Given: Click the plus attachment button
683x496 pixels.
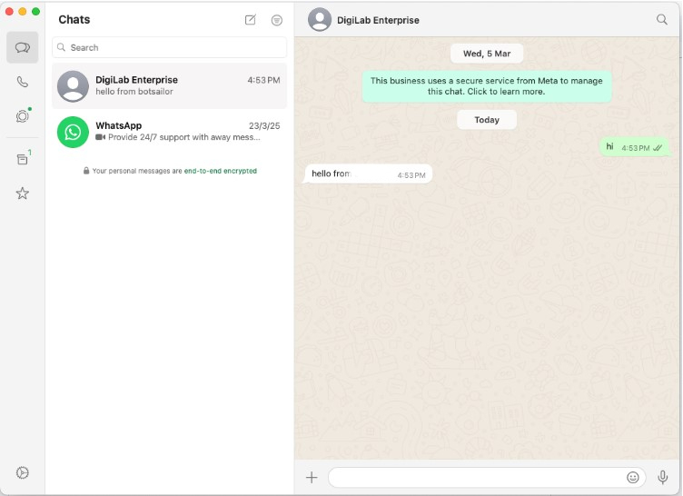Looking at the screenshot, I should point(312,477).
